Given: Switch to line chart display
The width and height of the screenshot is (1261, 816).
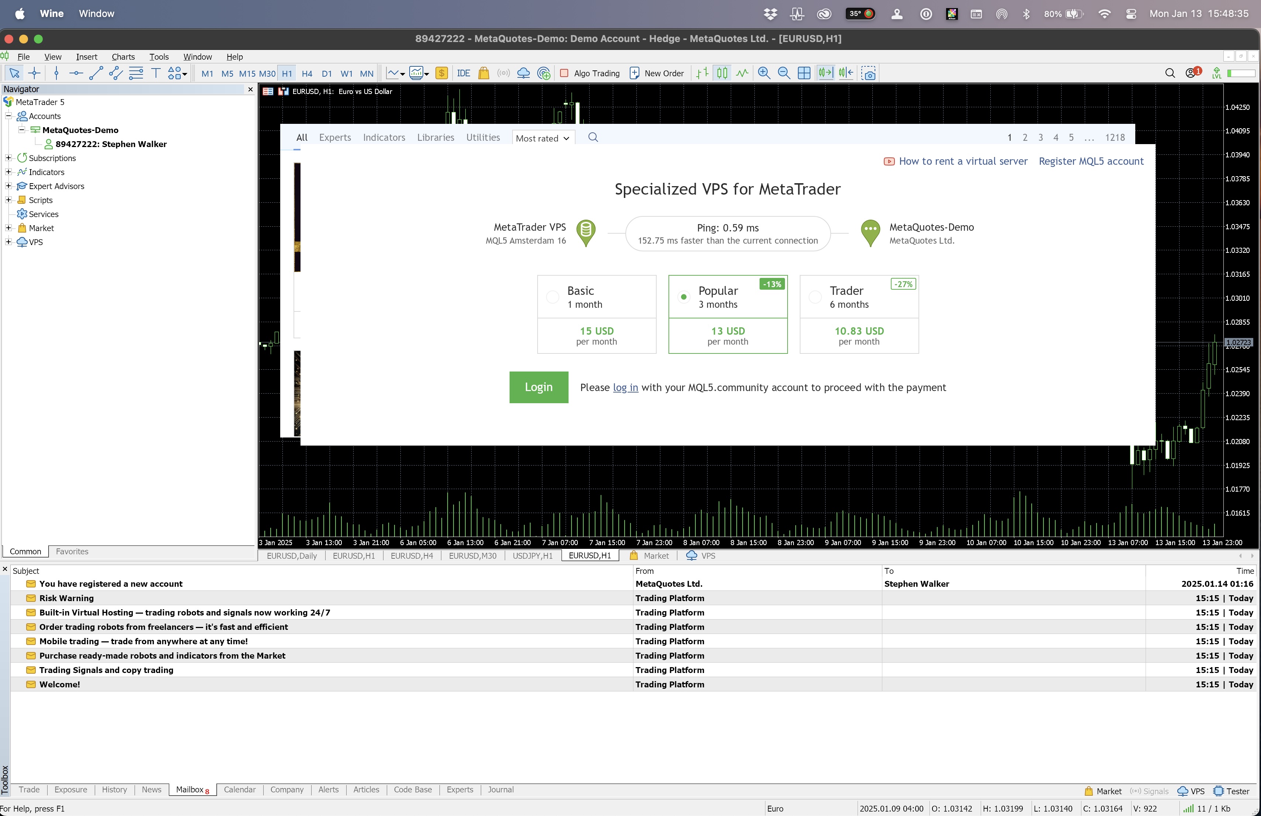Looking at the screenshot, I should (x=742, y=73).
